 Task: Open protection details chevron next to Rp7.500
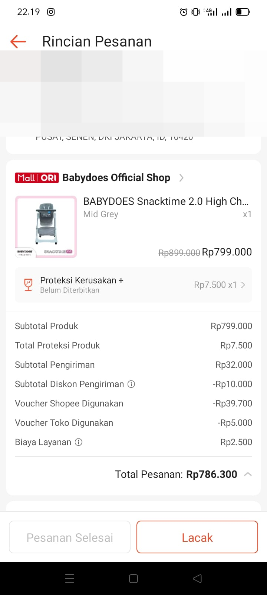(x=243, y=285)
